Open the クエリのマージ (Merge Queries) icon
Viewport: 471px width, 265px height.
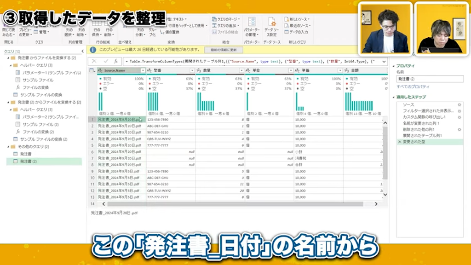(215, 19)
